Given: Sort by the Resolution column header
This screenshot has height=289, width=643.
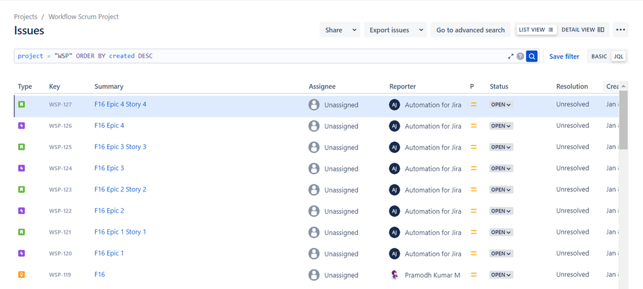Looking at the screenshot, I should pos(572,86).
